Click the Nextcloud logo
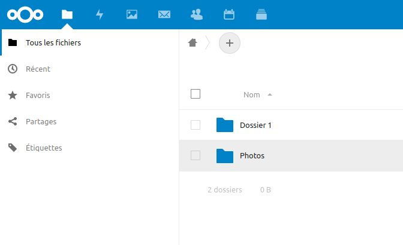 [x=25, y=14]
